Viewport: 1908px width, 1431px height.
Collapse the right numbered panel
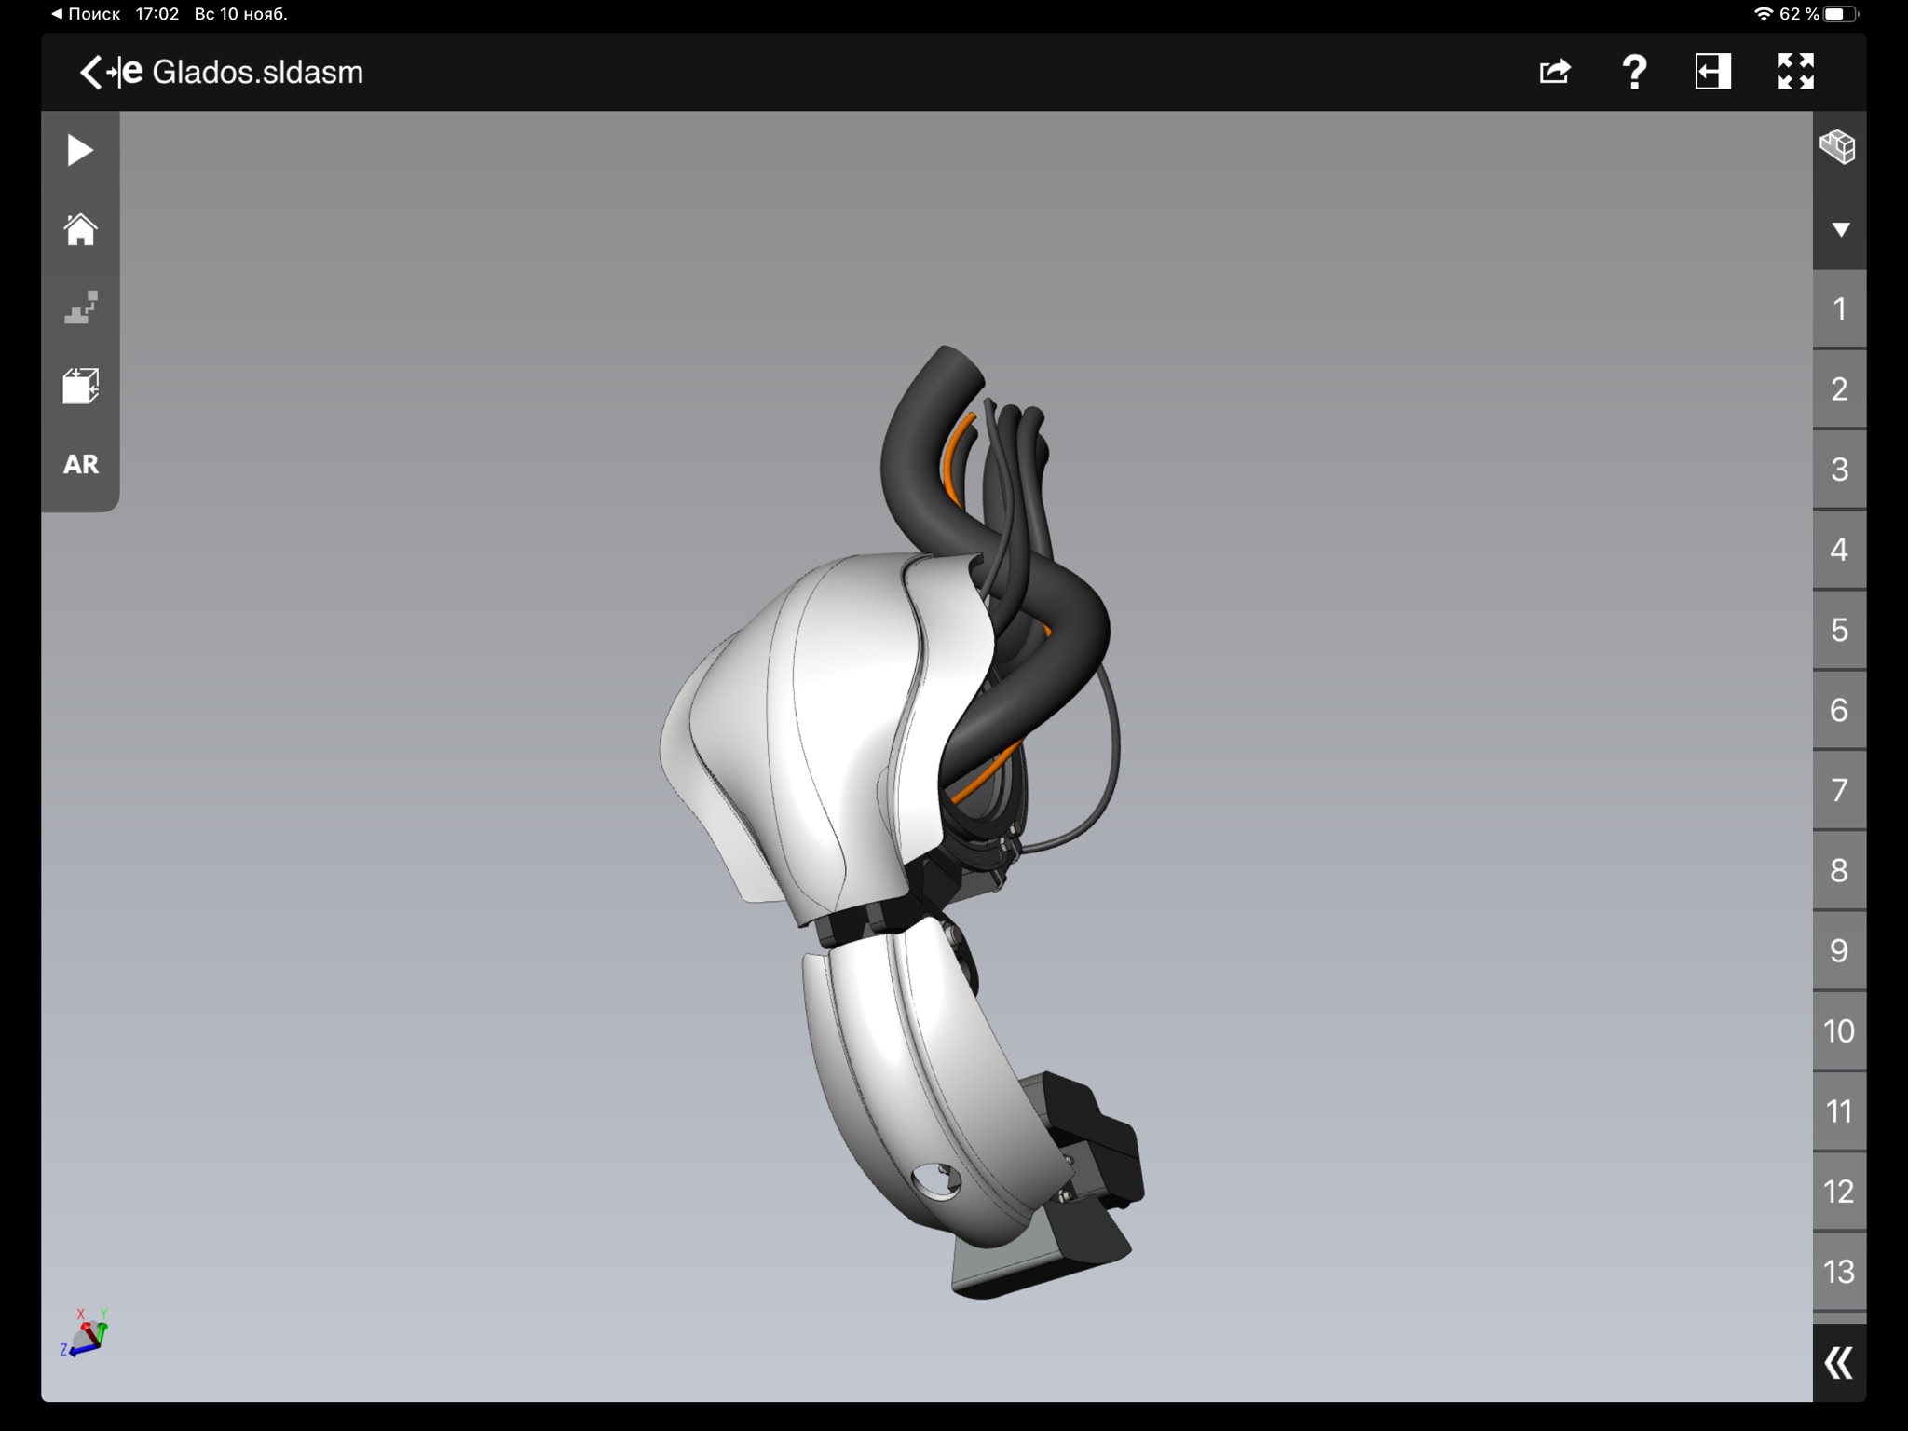[x=1838, y=1363]
